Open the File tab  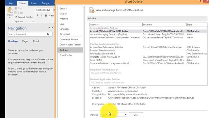tap(11, 3)
